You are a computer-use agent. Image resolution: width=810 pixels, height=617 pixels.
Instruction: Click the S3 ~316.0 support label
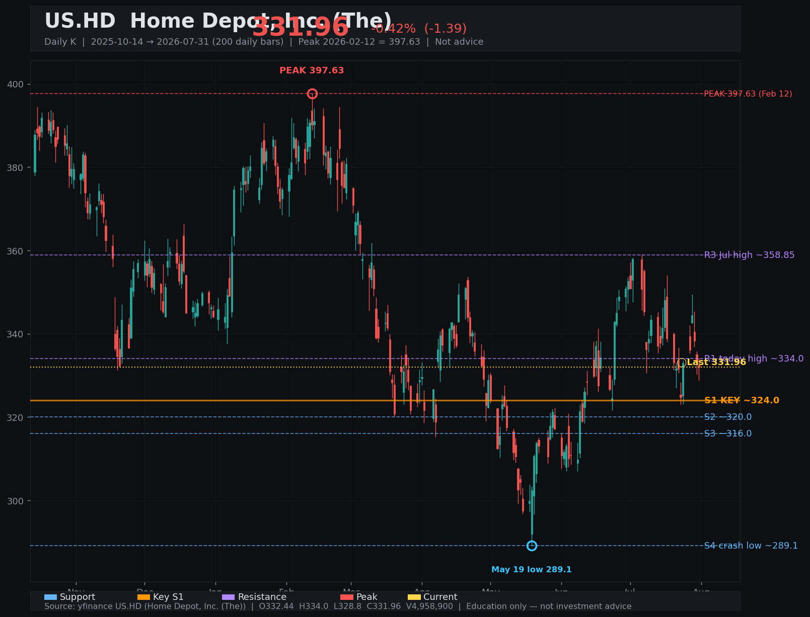(x=728, y=433)
